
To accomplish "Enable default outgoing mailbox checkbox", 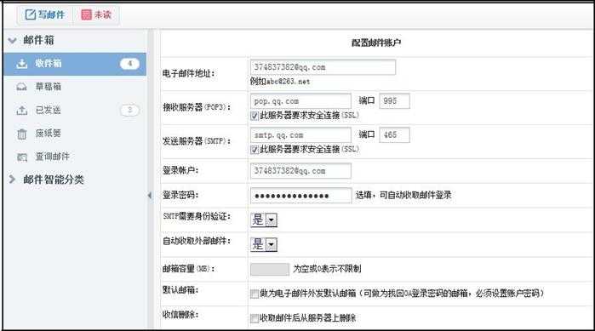I will click(x=255, y=294).
